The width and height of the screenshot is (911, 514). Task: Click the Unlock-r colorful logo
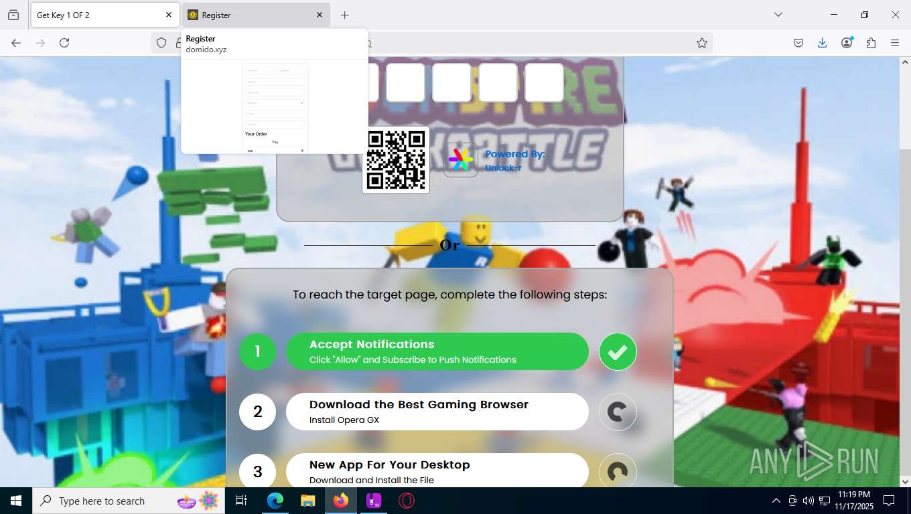460,160
